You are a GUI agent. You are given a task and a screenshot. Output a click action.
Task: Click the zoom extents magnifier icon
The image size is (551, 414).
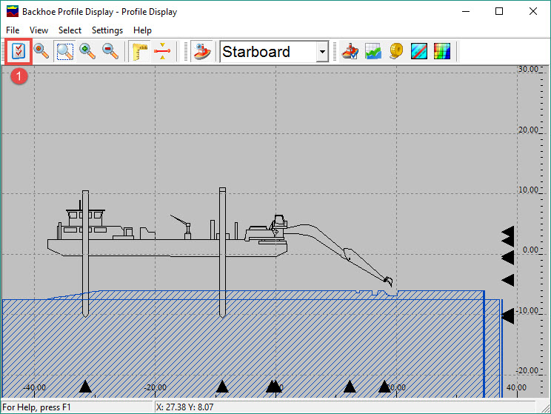click(x=41, y=52)
